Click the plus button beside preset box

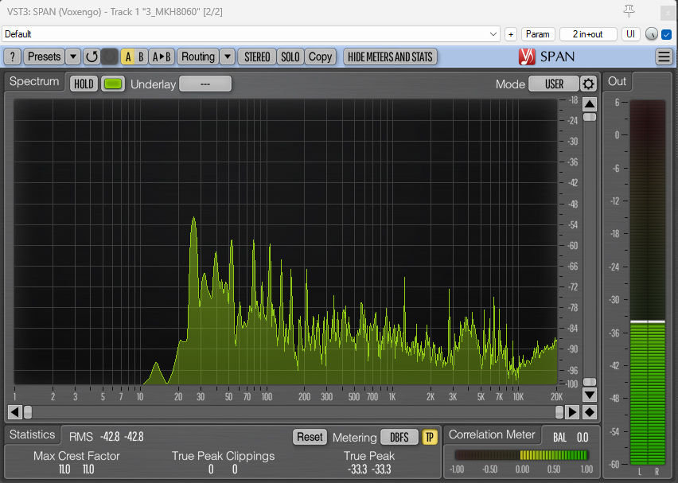511,34
